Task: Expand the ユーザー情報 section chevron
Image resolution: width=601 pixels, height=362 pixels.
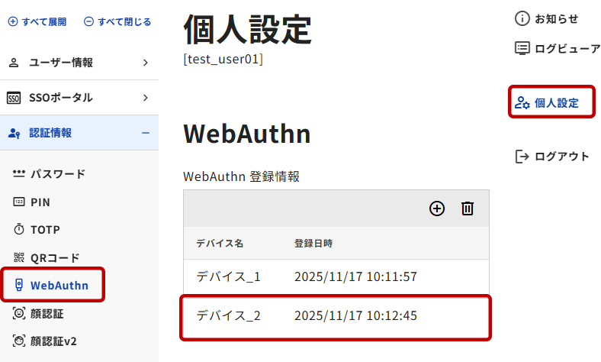Action: coord(145,63)
